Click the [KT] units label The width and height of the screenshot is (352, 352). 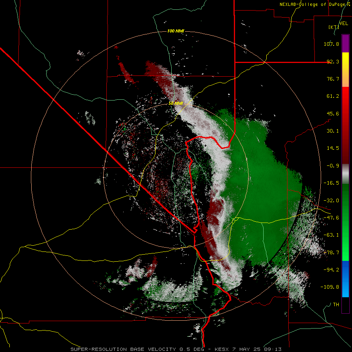pyautogui.click(x=334, y=27)
